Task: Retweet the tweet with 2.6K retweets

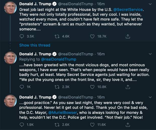Action: click(57, 125)
